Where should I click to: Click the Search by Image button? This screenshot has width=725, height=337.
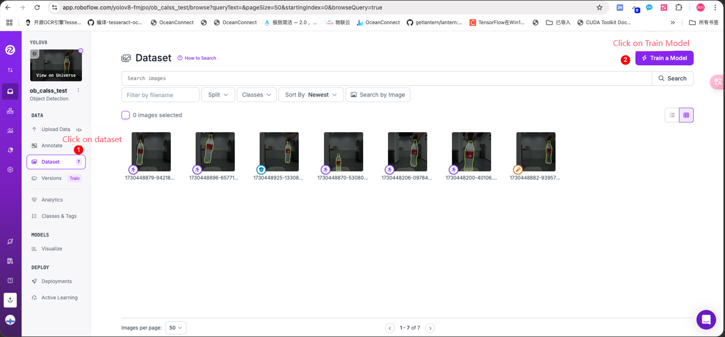(x=378, y=95)
